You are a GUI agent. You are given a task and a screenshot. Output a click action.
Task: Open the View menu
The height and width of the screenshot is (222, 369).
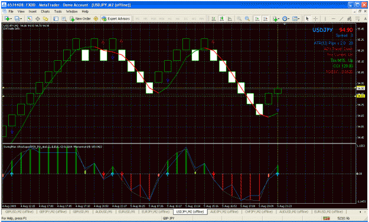pyautogui.click(x=21, y=11)
